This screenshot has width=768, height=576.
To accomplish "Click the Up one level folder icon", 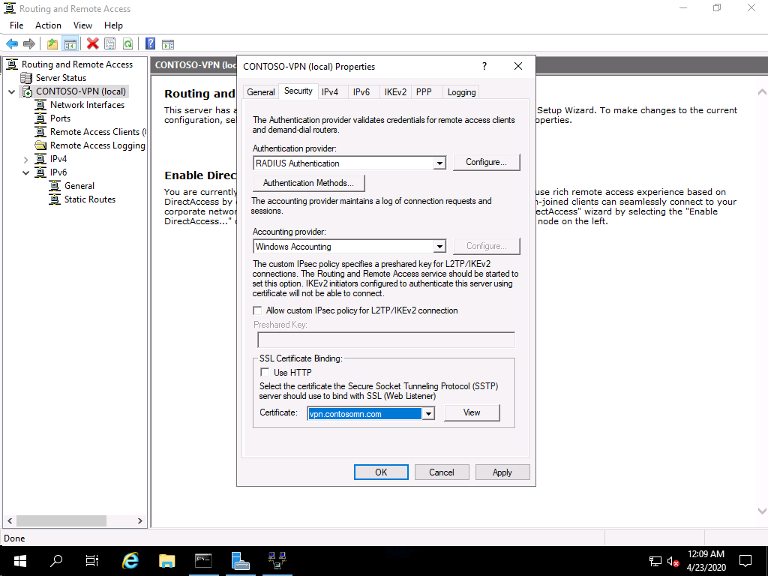I will click(x=52, y=44).
